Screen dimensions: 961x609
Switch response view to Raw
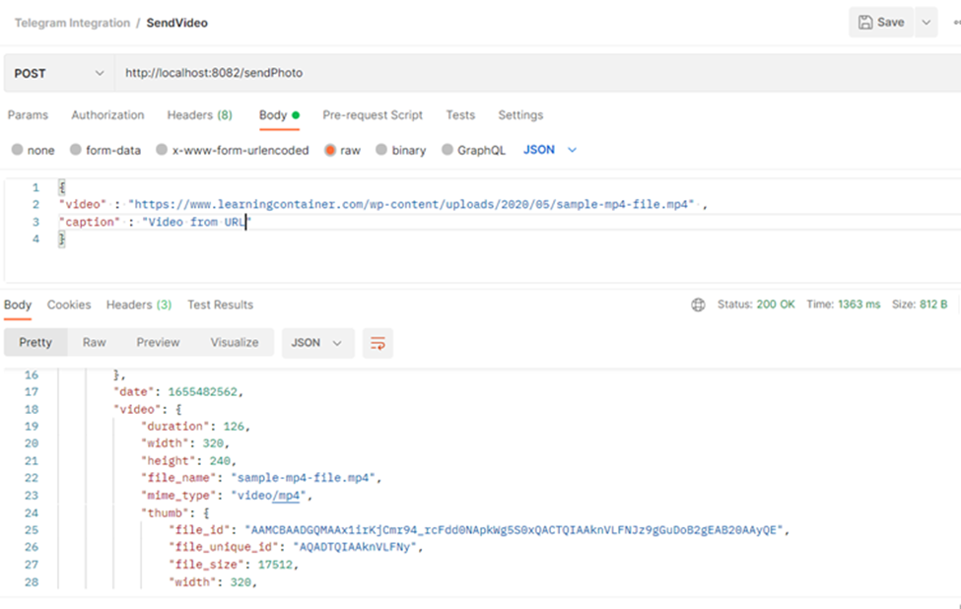tap(95, 343)
